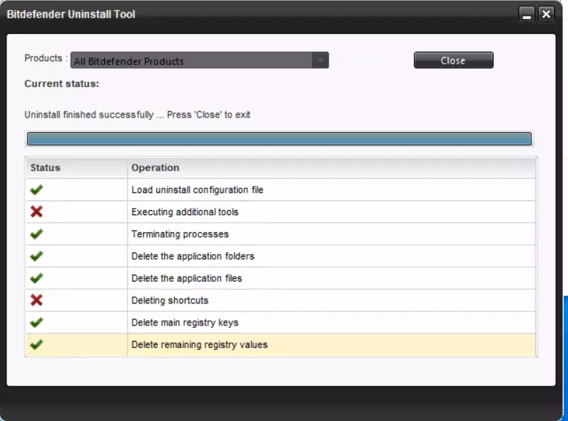
Task: Click green check for Delete remaining registry values
Action: tap(37, 345)
